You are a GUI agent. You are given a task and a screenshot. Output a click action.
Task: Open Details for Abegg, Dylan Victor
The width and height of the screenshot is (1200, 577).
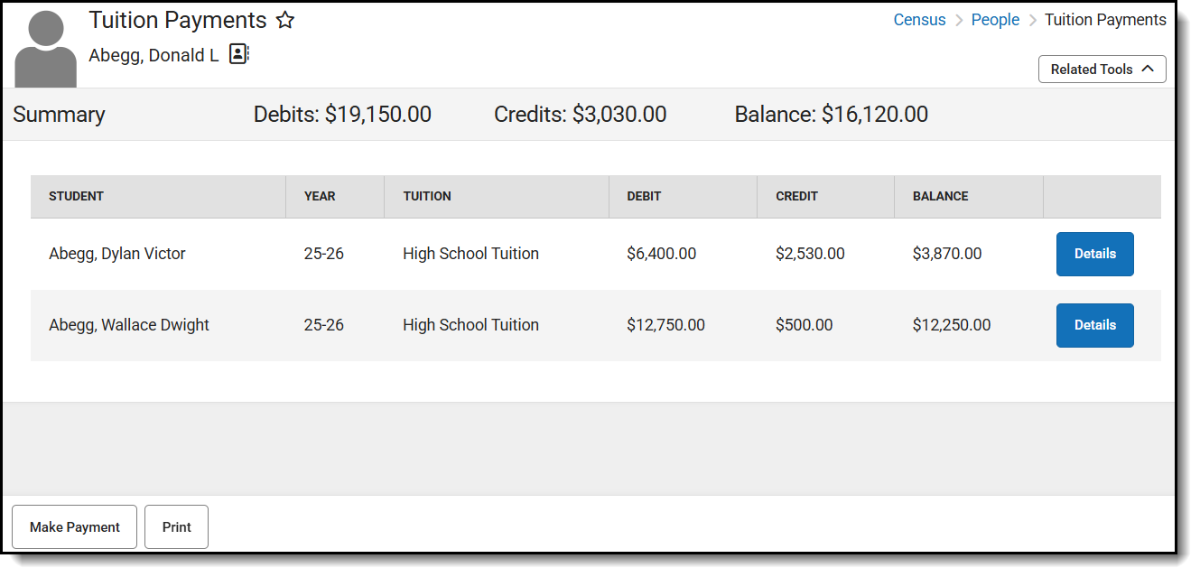(x=1094, y=254)
